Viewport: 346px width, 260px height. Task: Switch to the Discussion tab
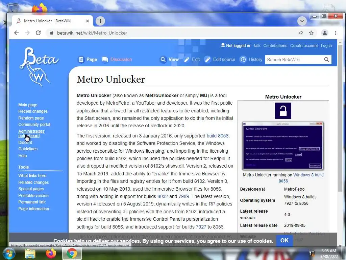121,60
